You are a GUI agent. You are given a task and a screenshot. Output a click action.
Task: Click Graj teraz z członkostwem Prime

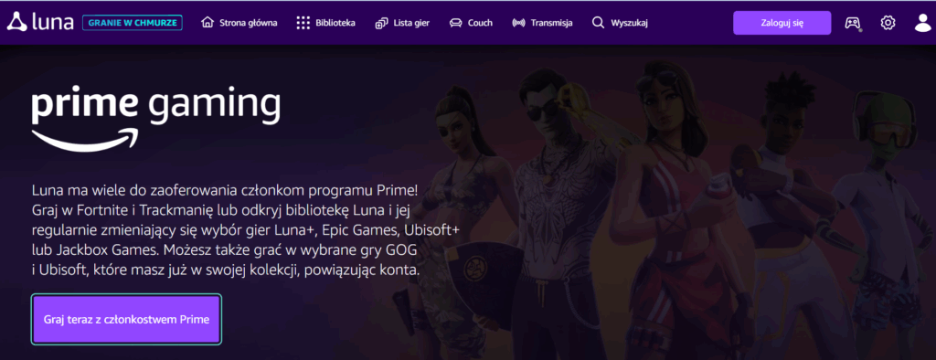coord(126,320)
